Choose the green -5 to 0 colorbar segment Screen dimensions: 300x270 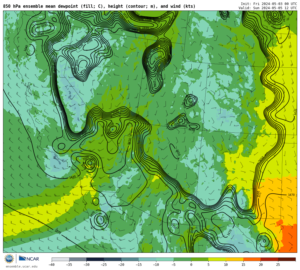(182, 259)
